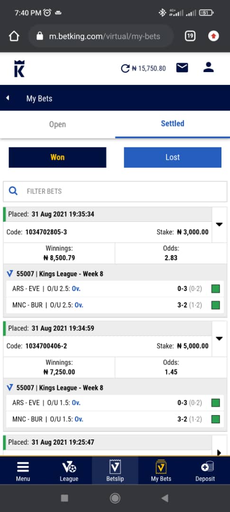Select the Settled tab
Viewport: 230px width, 512px height.
173,123
